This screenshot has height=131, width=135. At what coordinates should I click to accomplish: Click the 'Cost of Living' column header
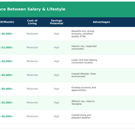coord(32,22)
